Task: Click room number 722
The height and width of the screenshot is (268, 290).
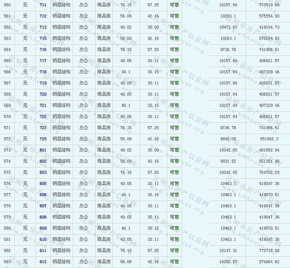Action: (43, 117)
